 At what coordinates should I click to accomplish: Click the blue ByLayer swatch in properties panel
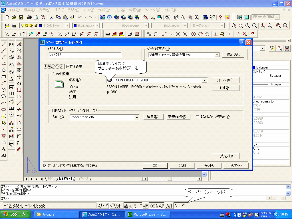tap(254, 67)
